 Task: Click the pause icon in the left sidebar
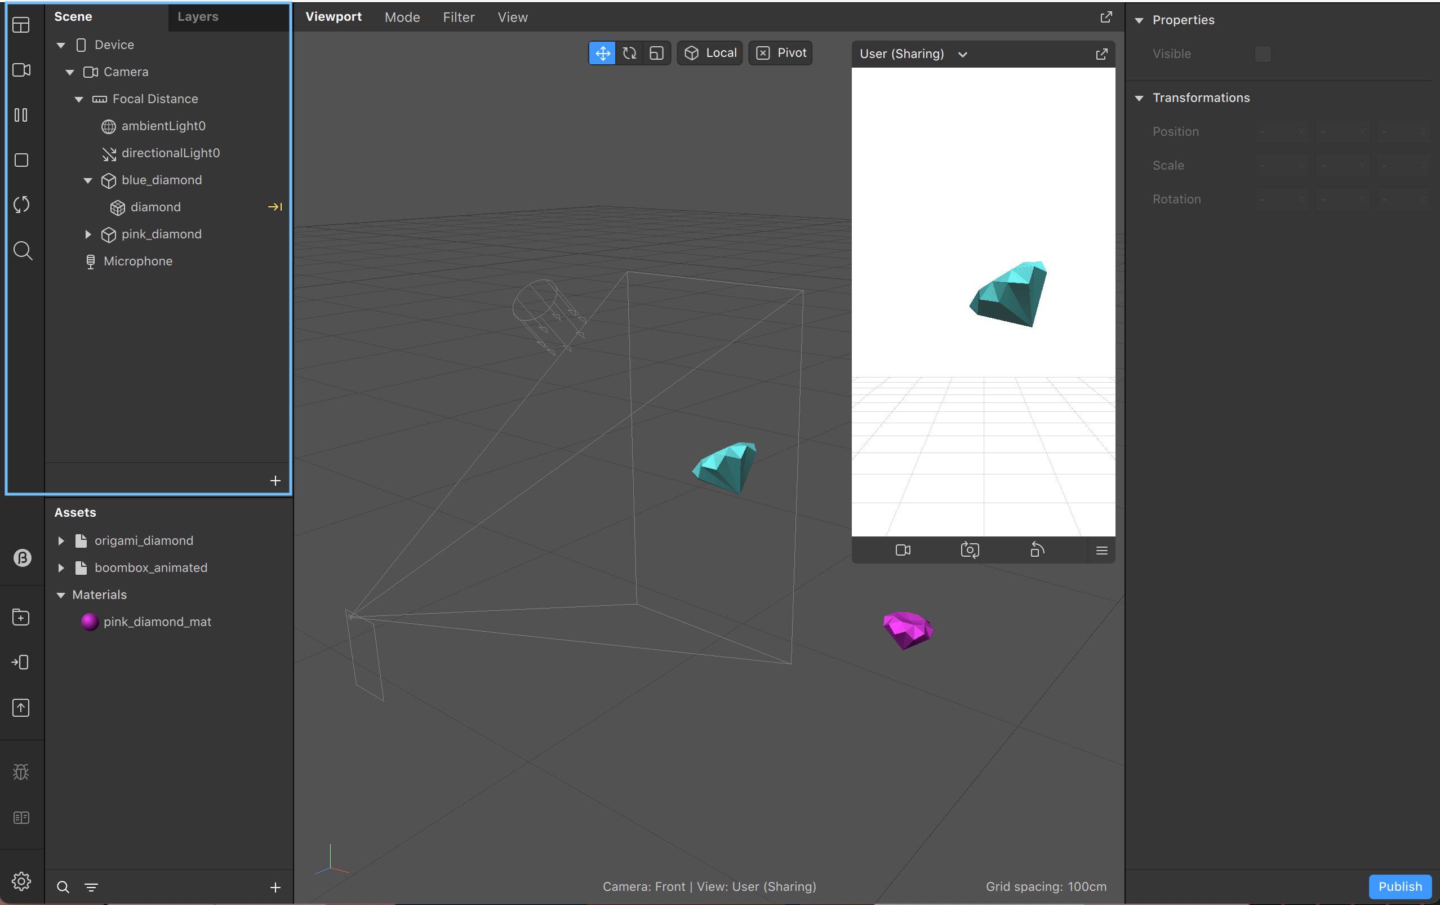coord(21,115)
